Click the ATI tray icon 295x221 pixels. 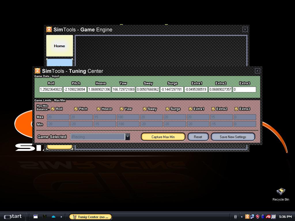[x=268, y=217]
